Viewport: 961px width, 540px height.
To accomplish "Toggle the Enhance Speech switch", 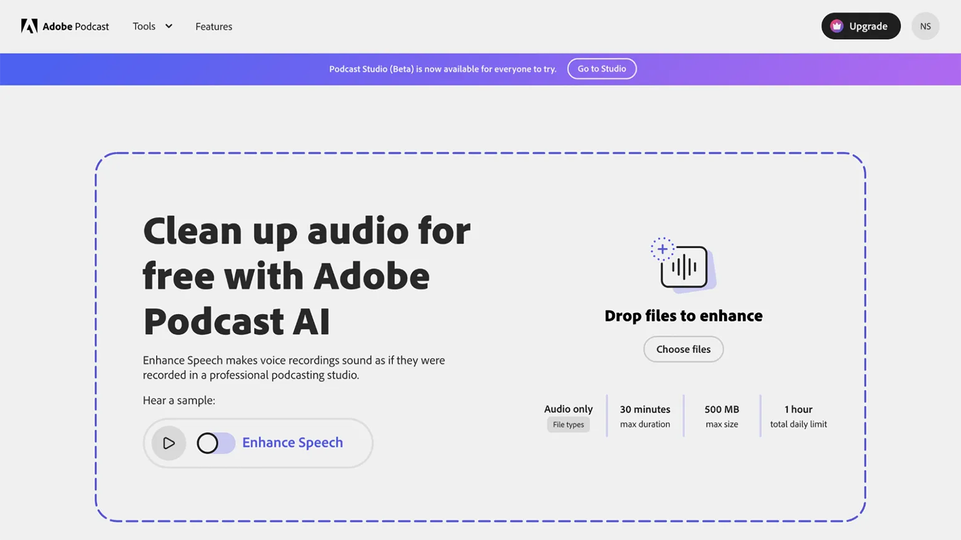I will pos(215,443).
